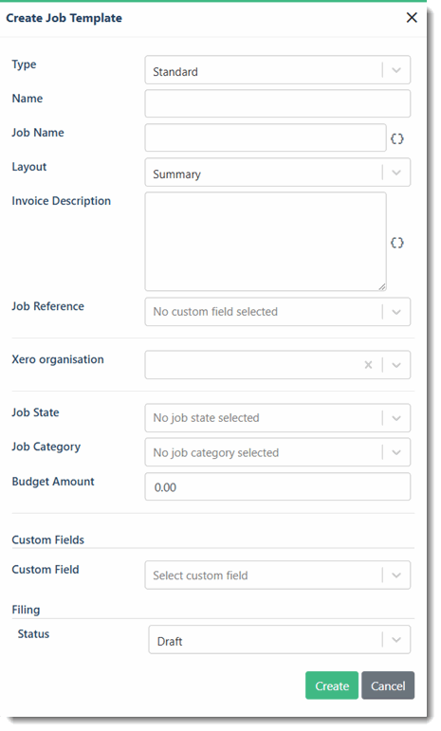
Task: Open the Job Category dropdown
Action: tap(277, 452)
